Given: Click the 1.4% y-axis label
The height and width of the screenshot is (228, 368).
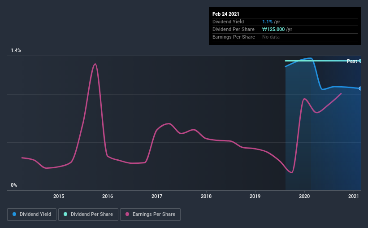Looking at the screenshot, I should [x=16, y=51].
